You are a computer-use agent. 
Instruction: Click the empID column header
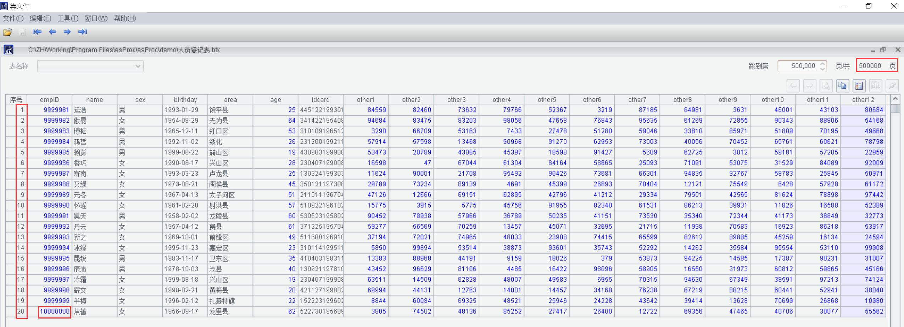click(x=50, y=100)
